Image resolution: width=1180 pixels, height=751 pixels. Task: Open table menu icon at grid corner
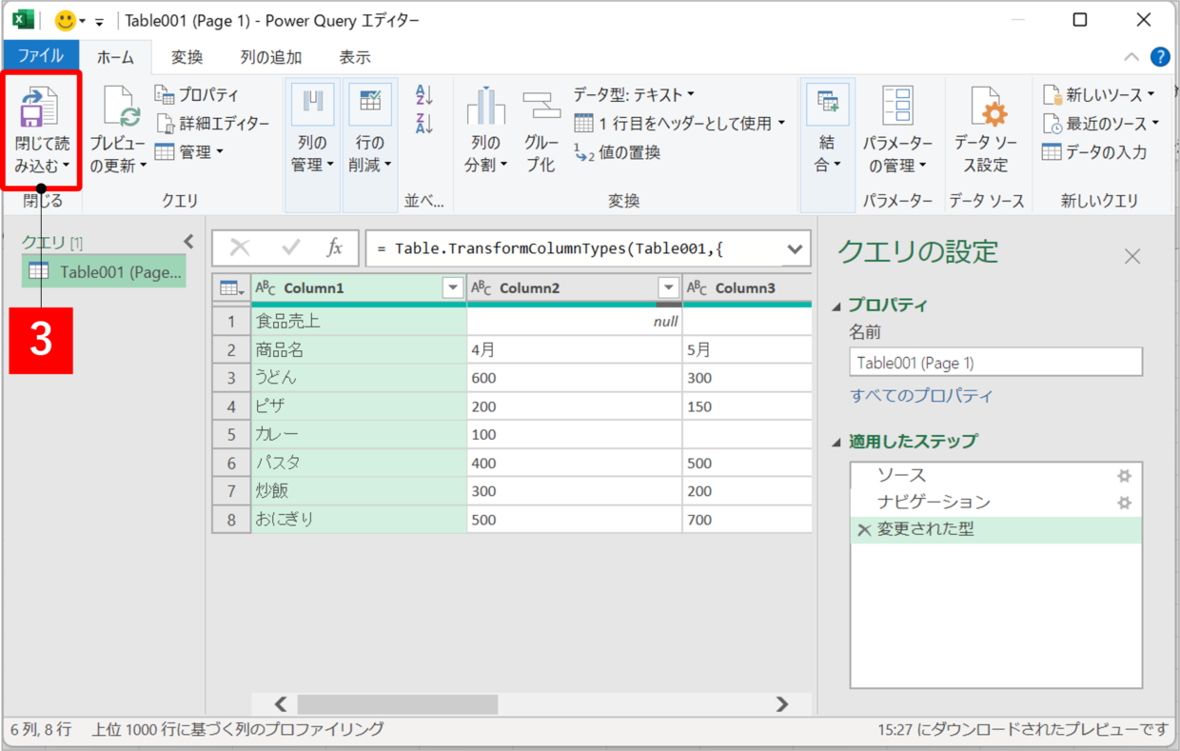point(231,288)
